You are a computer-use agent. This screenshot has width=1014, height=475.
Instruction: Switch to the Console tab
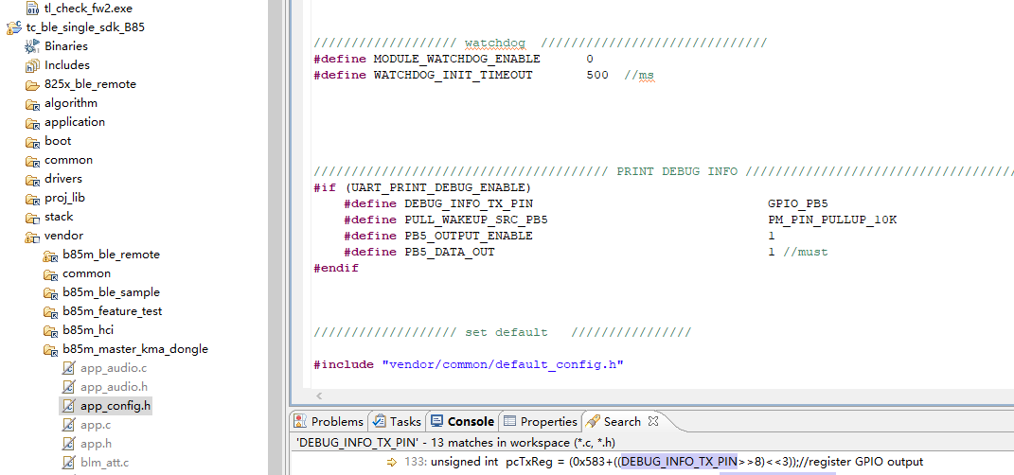[463, 421]
